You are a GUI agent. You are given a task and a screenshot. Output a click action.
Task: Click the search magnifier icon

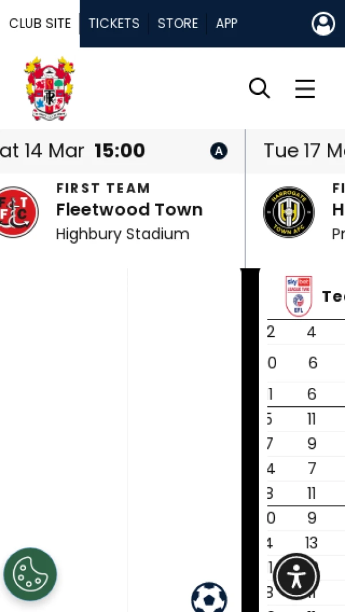[x=259, y=88]
